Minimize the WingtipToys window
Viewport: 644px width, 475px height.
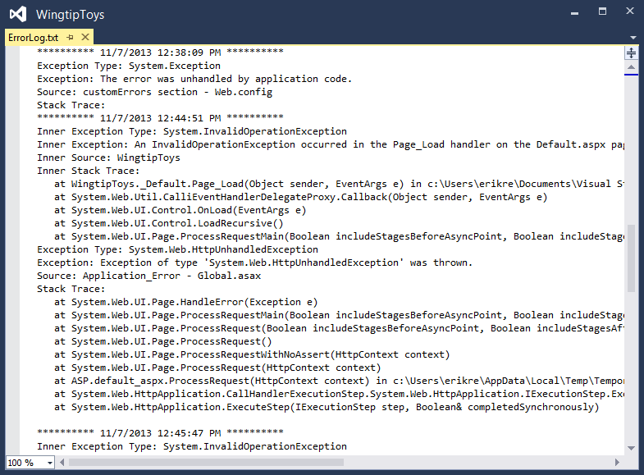pyautogui.click(x=574, y=13)
